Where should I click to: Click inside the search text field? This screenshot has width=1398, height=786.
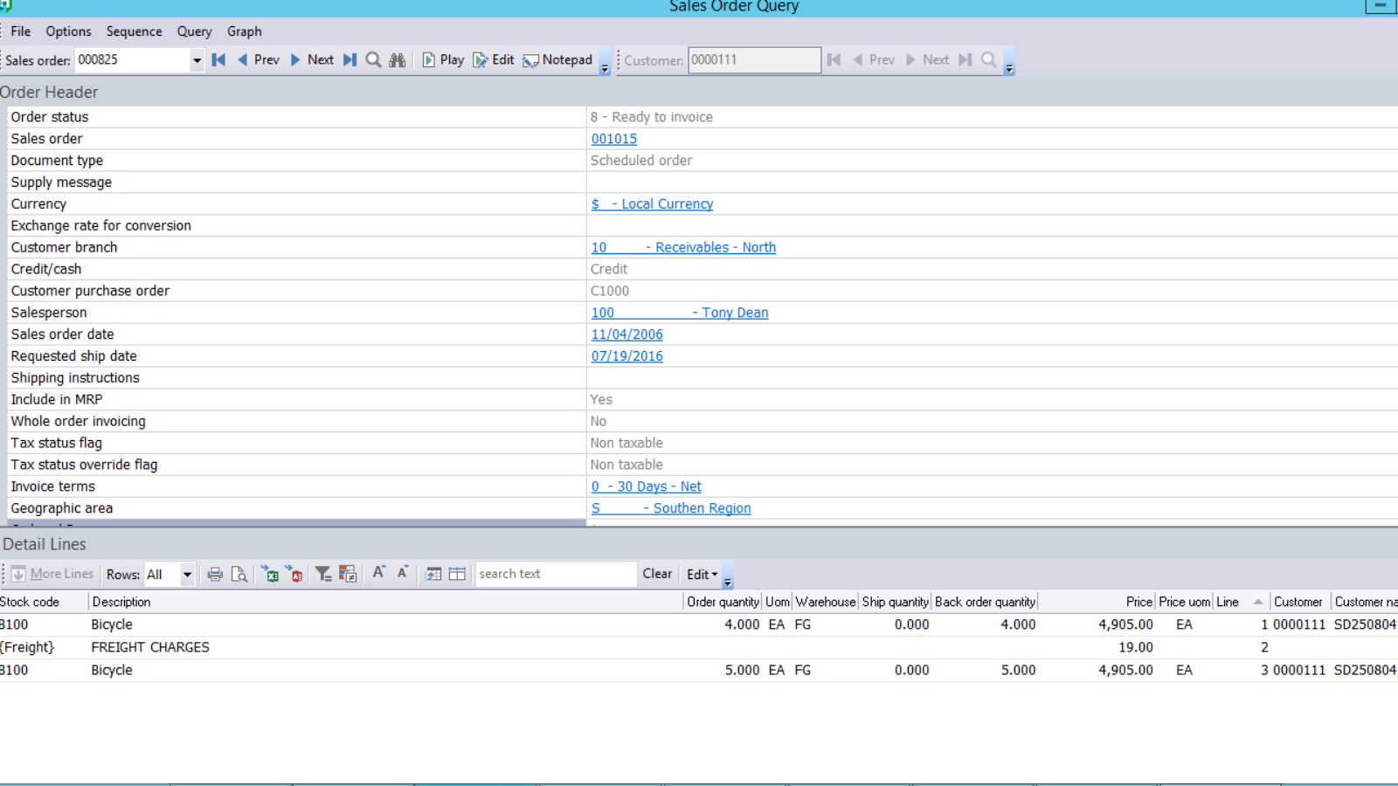tap(555, 574)
